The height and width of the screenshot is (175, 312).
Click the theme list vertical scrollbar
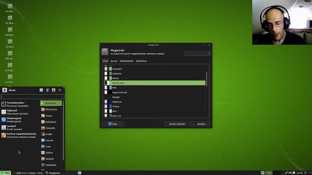point(207,79)
